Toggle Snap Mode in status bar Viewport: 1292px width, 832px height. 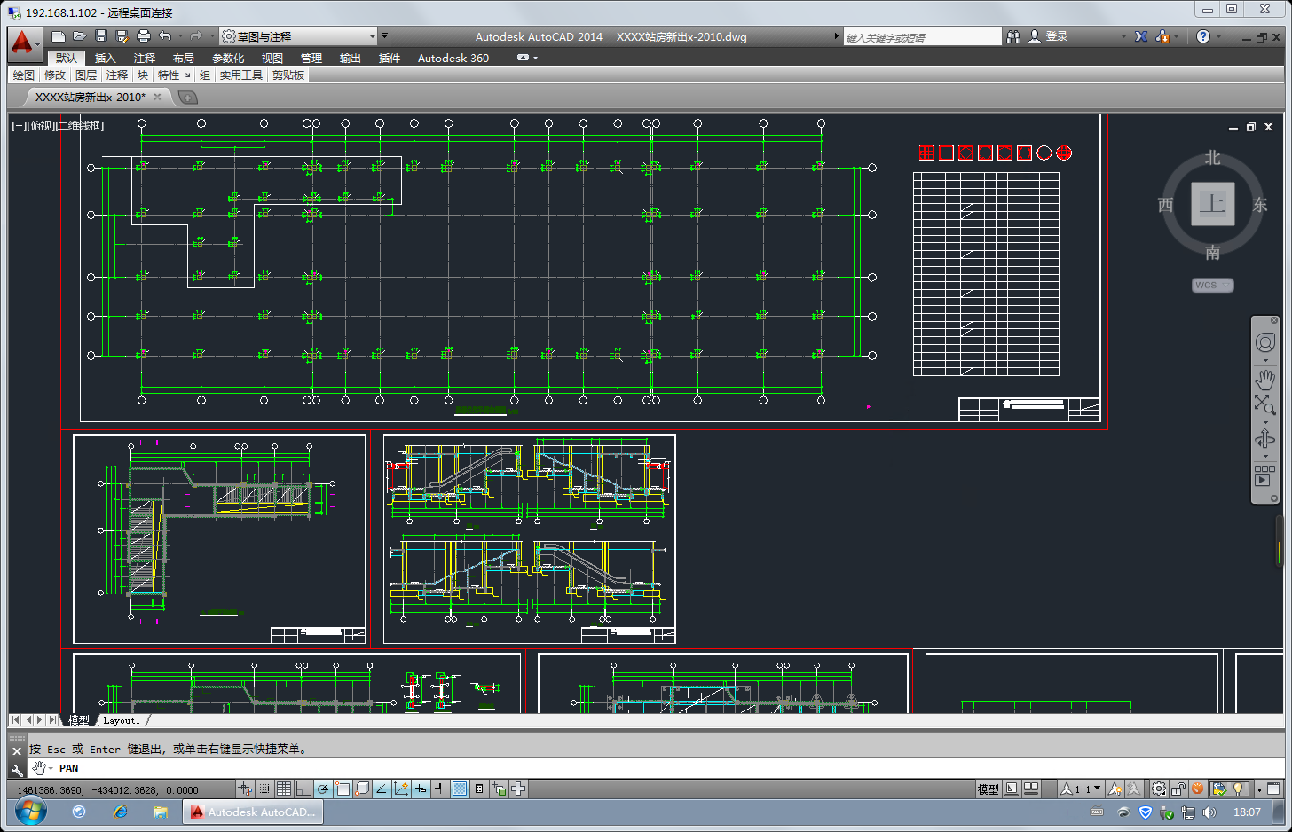click(264, 789)
